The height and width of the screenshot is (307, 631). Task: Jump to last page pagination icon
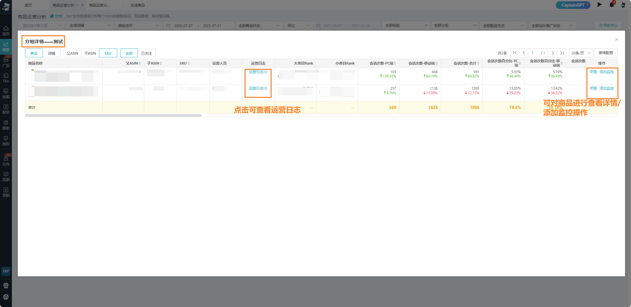tap(562, 53)
